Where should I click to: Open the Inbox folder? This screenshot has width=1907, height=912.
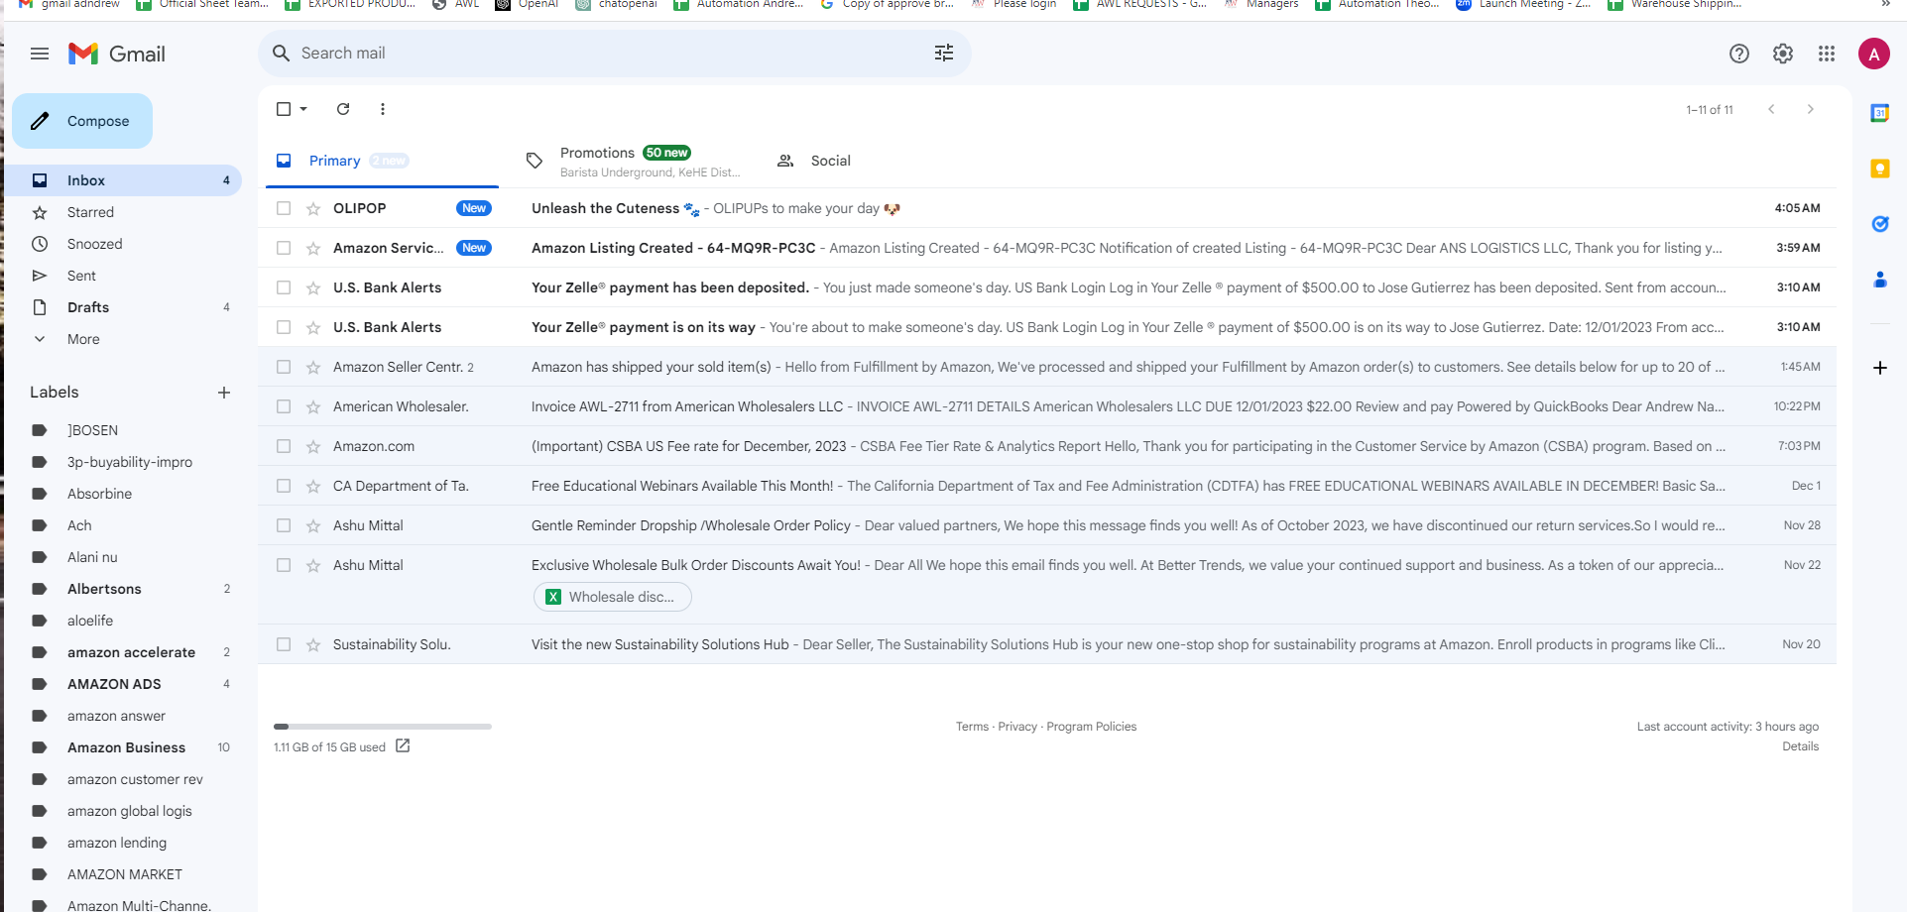coord(123,180)
